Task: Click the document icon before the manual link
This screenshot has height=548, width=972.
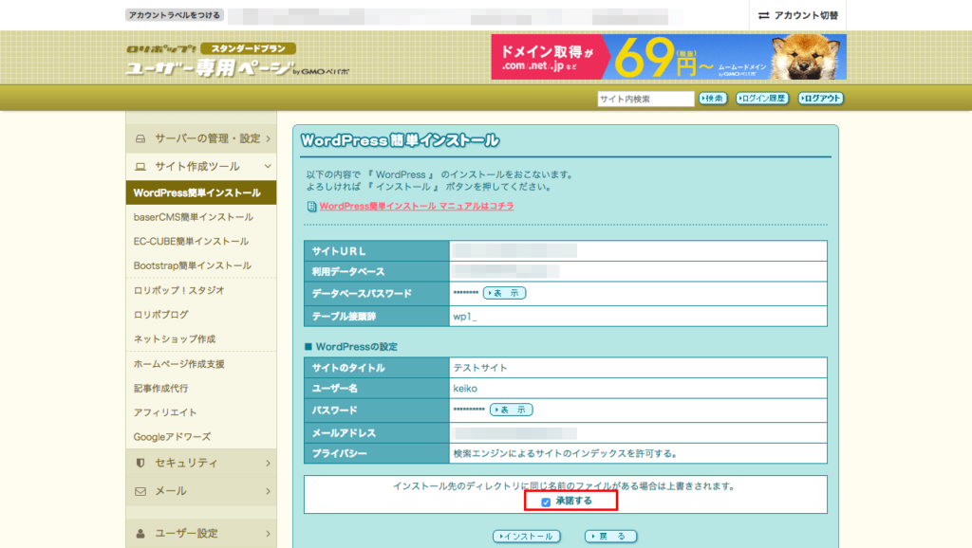Action: click(311, 206)
